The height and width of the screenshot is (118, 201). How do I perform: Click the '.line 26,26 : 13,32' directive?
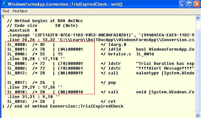tap(101, 40)
